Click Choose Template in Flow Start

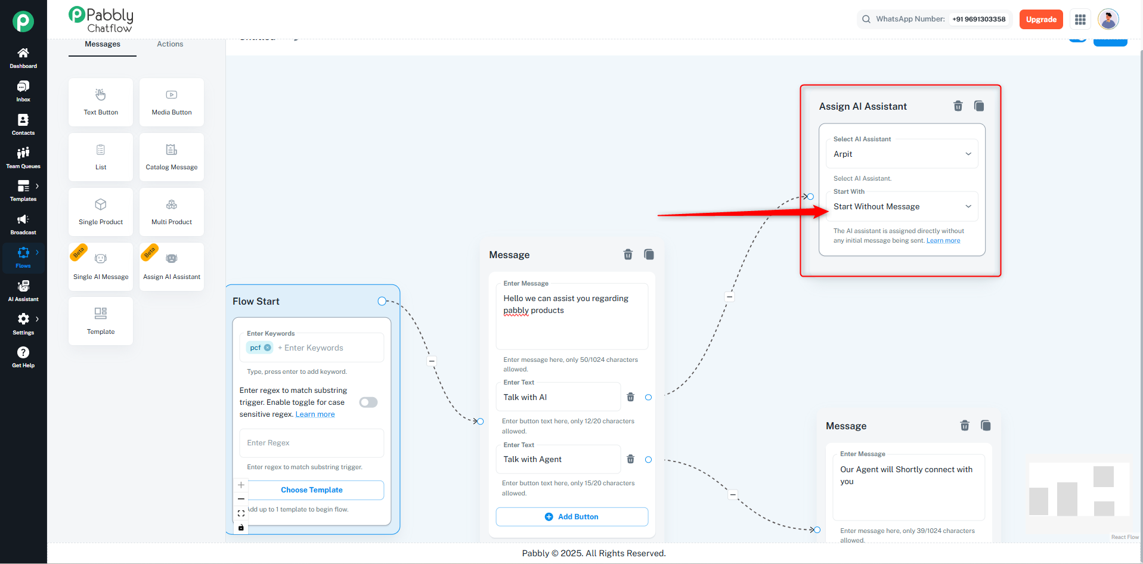[312, 490]
